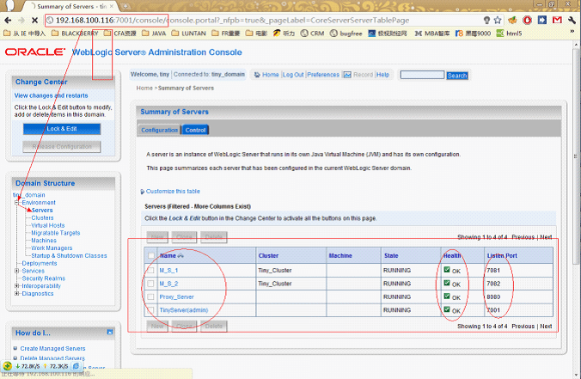Open the M_S_2 server link
Screen dimensions: 581x379
(168, 284)
